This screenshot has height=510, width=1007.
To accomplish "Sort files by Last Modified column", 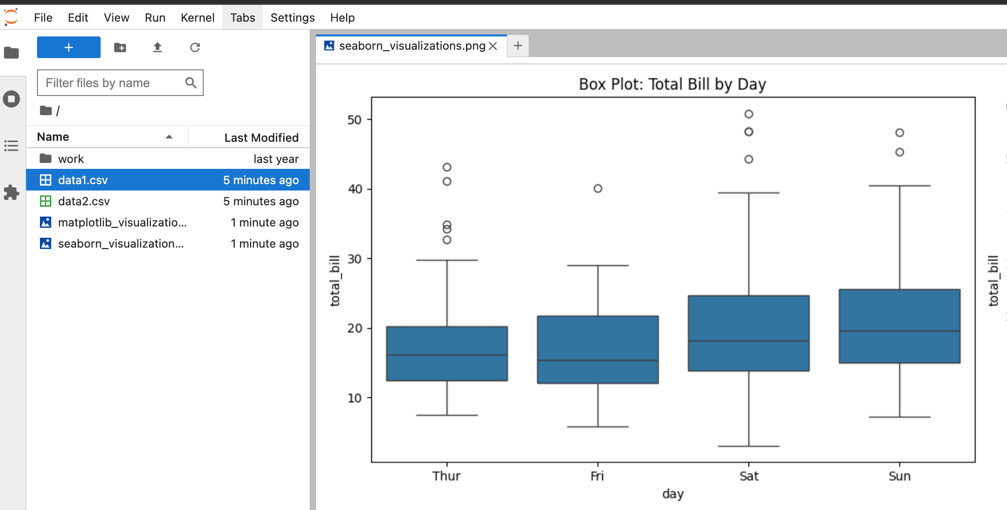I will click(x=261, y=138).
